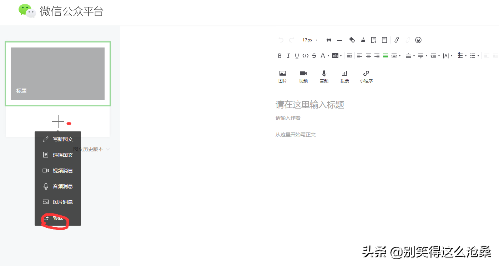Open the spacing-before-paragraph dropdown
Viewport: 499px width, 266px height.
[x=410, y=56]
